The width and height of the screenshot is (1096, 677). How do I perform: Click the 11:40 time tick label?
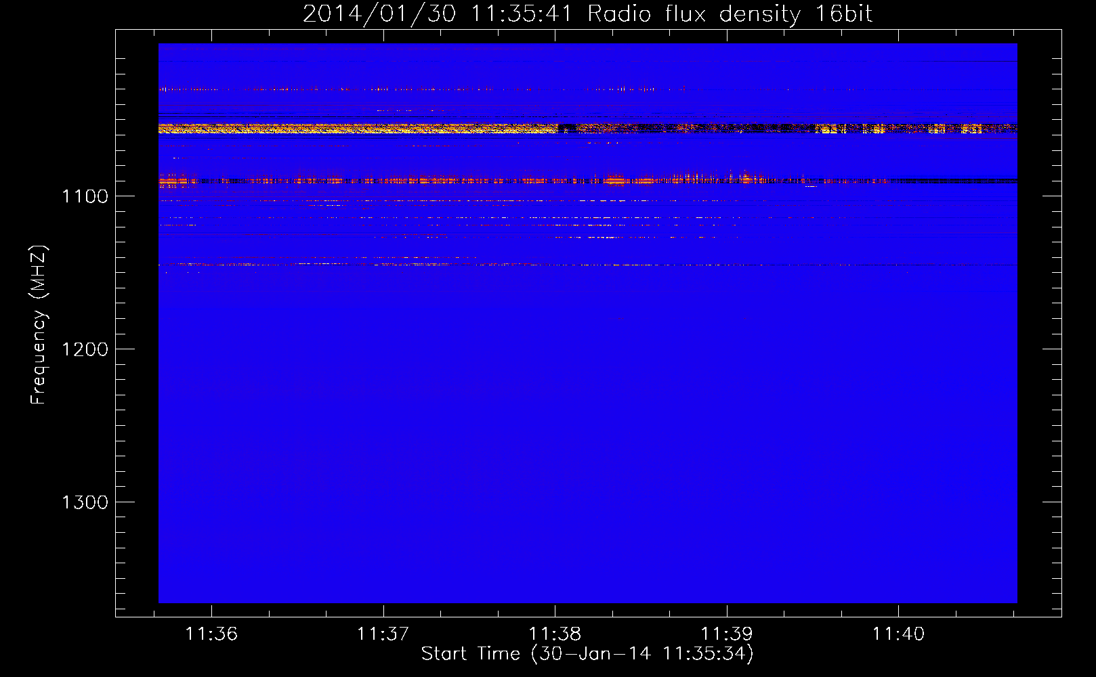[898, 634]
